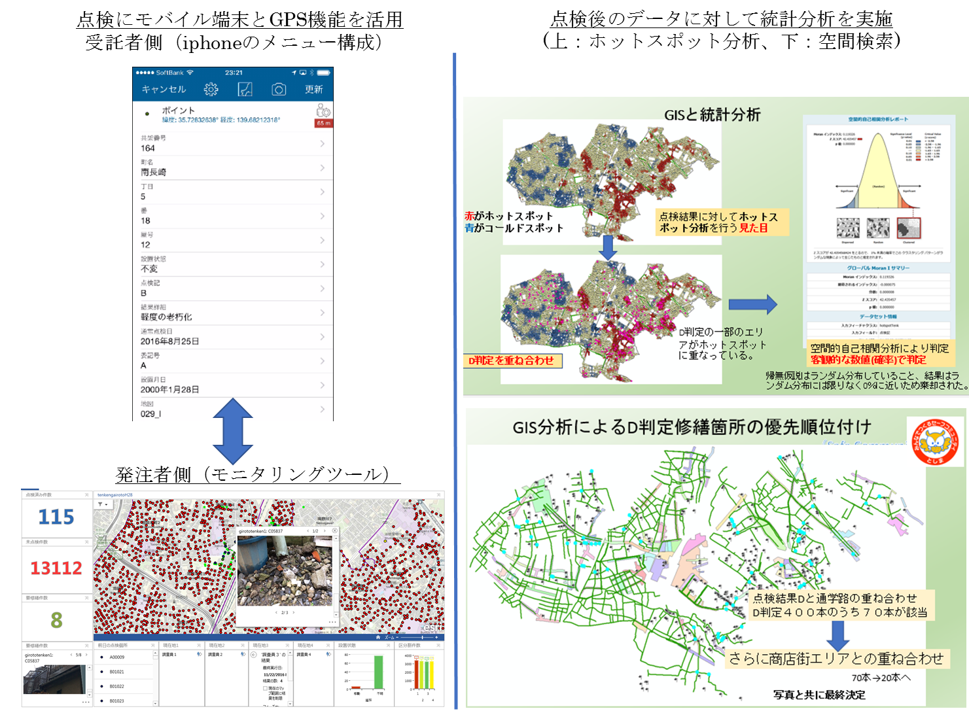The image size is (969, 711).
Task: Open the map filter dropdown
Action: (102, 504)
